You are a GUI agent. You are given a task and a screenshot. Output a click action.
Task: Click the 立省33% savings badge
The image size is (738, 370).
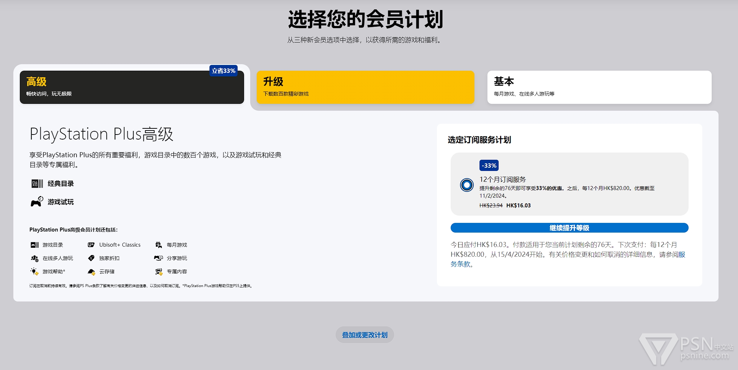224,71
